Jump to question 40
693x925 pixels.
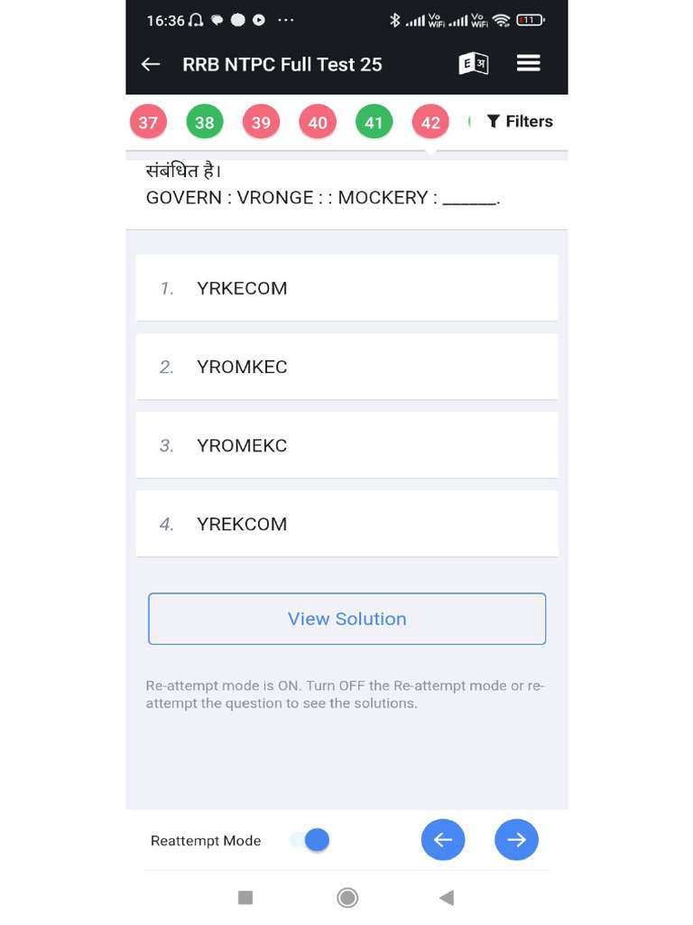tap(318, 123)
